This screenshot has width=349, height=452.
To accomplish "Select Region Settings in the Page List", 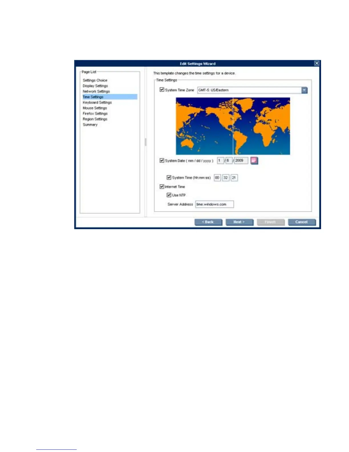I will 95,119.
